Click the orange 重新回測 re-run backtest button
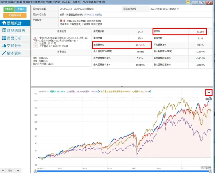This screenshot has width=215, height=173. [x=15, y=15]
